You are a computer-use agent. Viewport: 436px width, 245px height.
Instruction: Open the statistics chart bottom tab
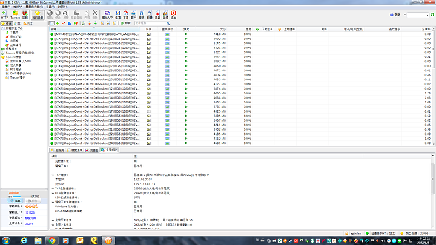[92, 150]
